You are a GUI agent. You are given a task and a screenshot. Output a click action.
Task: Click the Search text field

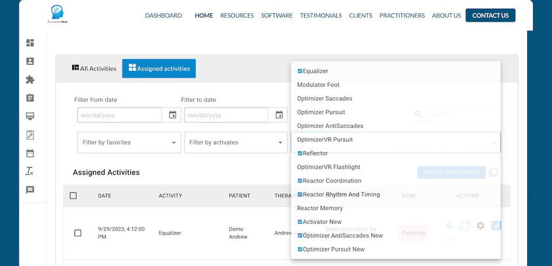[x=462, y=115]
